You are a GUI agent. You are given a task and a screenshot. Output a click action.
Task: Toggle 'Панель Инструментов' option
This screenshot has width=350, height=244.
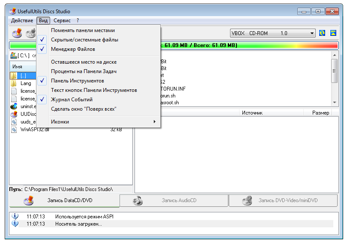point(98,81)
